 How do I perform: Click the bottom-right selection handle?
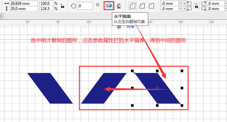[x=182, y=105]
